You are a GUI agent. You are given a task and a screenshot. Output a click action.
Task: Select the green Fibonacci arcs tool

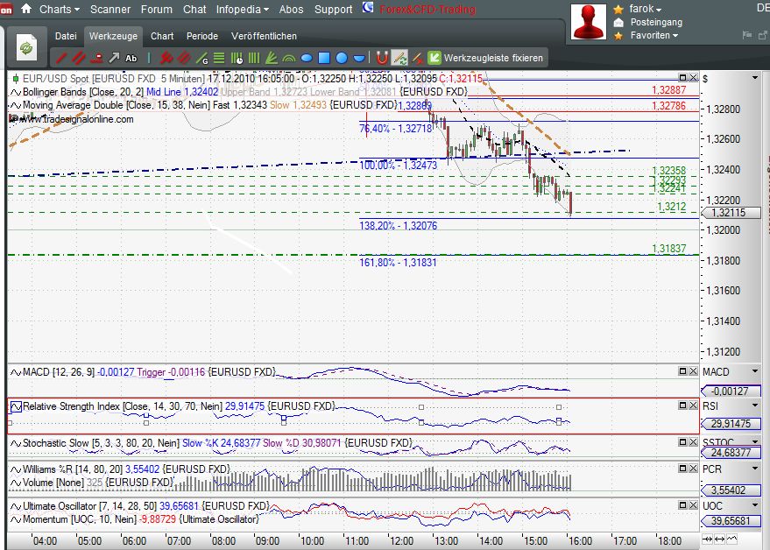pyautogui.click(x=289, y=59)
